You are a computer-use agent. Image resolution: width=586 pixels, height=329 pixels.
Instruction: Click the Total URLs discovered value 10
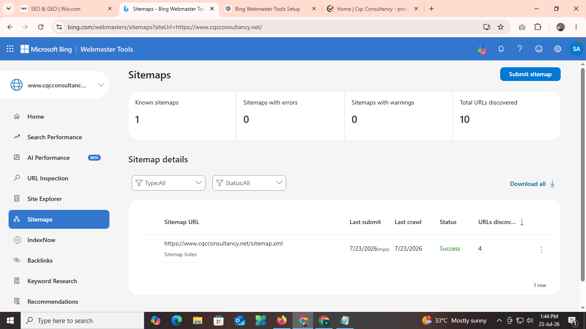465,120
